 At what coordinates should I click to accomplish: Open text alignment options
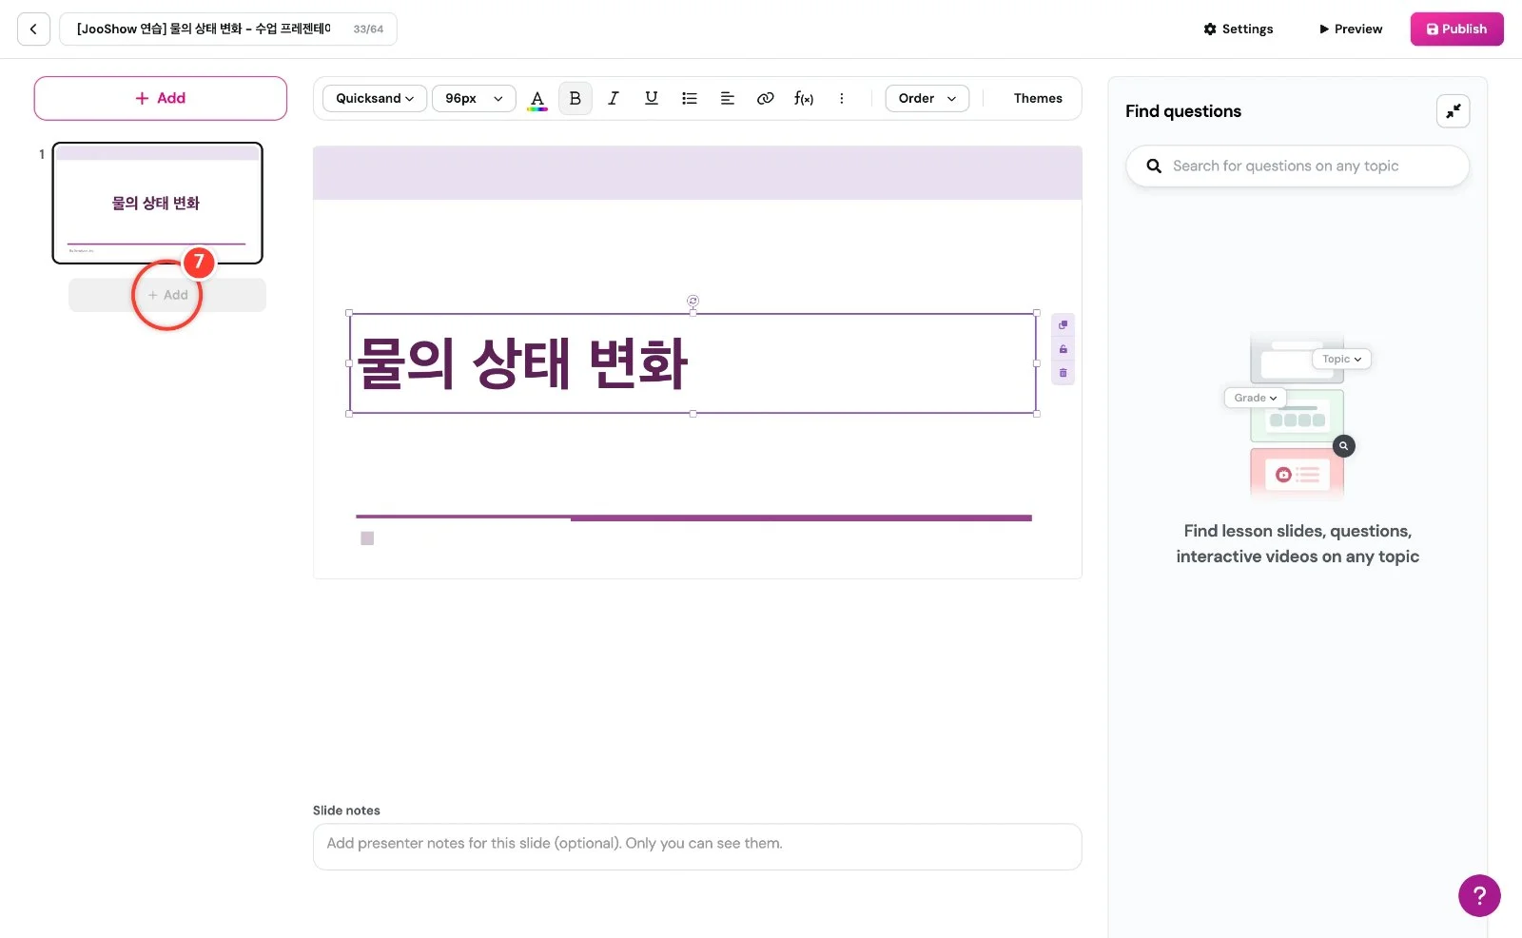pyautogui.click(x=728, y=98)
